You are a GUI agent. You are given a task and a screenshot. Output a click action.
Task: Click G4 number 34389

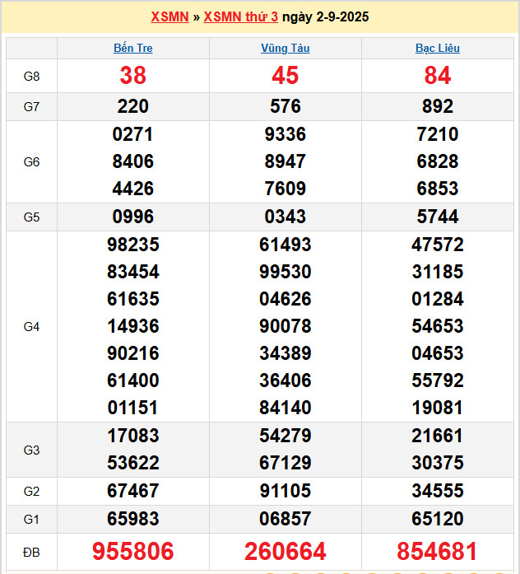pos(286,353)
